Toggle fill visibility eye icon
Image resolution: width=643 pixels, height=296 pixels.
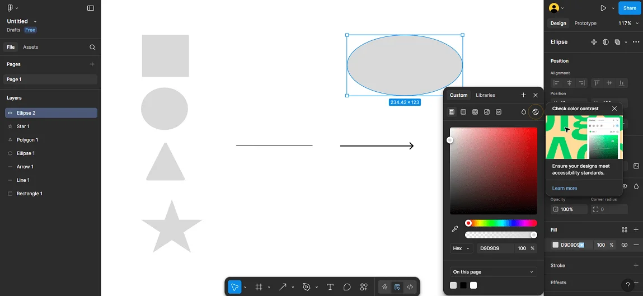pos(624,245)
